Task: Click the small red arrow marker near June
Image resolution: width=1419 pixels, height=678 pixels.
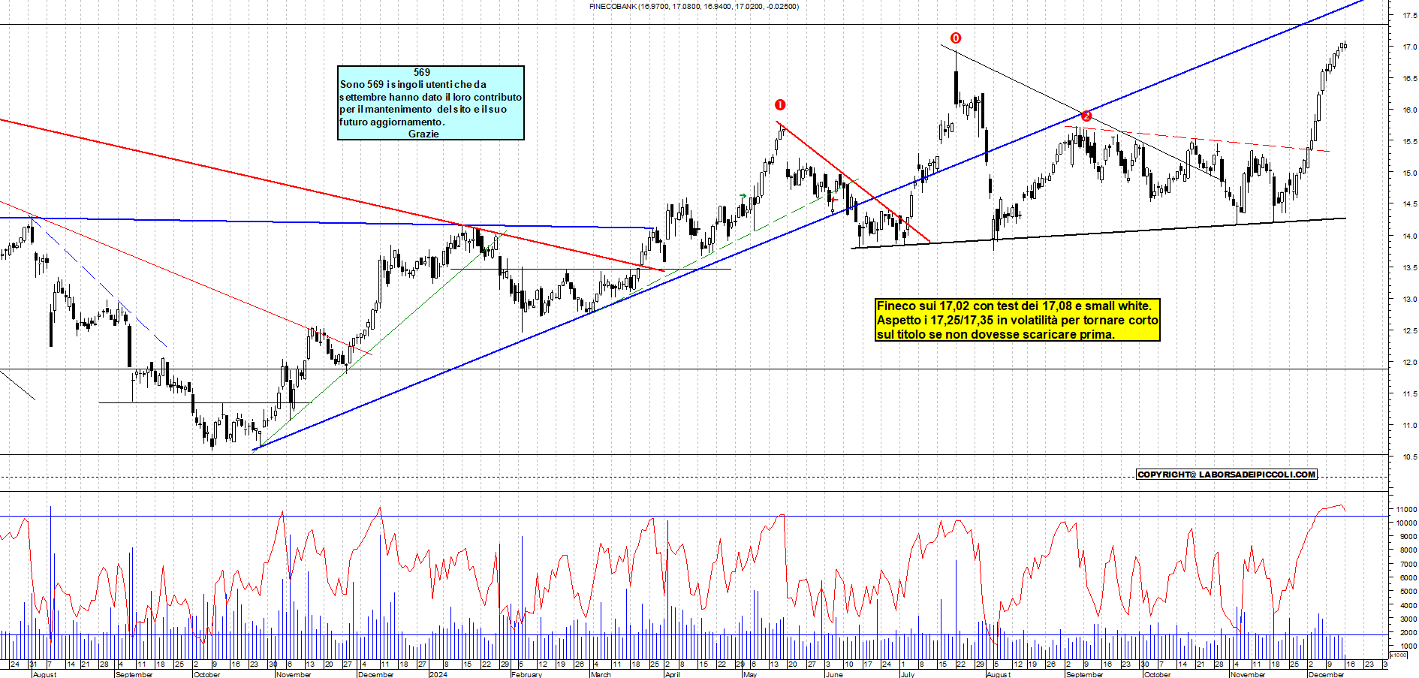Action: pos(835,200)
